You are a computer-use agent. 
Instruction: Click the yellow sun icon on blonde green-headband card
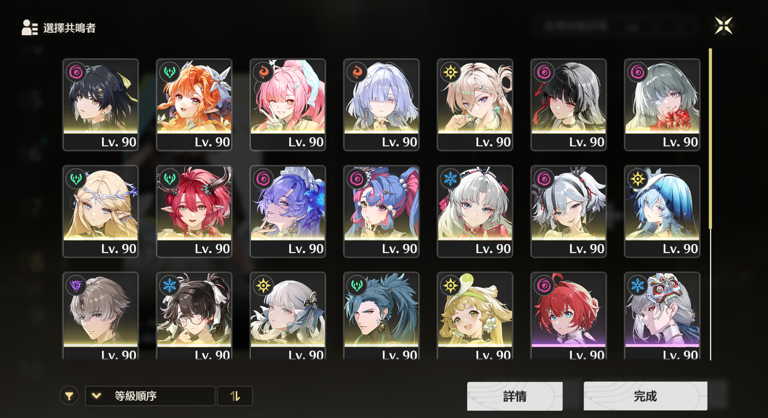451,286
